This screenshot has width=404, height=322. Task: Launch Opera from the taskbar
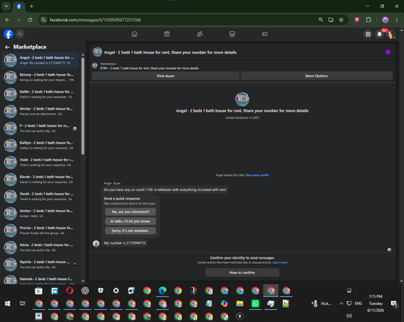(69, 291)
